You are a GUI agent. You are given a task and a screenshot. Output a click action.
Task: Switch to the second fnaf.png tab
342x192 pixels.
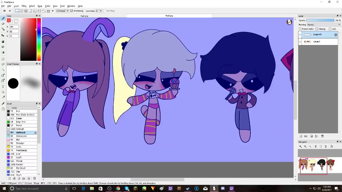[x=169, y=16]
